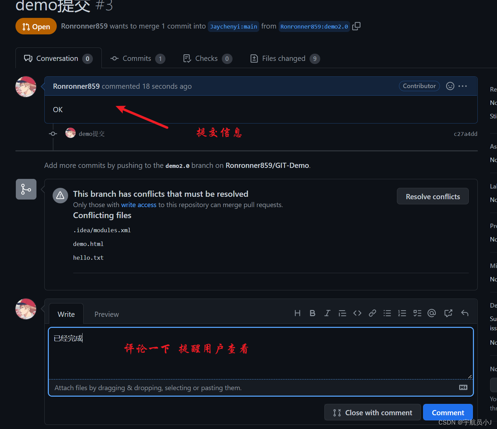This screenshot has width=497, height=429.
Task: Click the small avatar beside demo提交 commit
Action: point(71,133)
